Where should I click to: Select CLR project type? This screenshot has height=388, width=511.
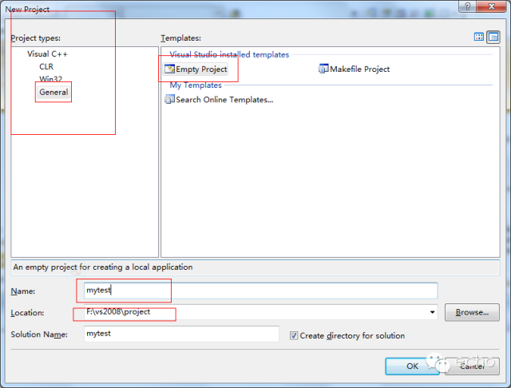tap(46, 66)
